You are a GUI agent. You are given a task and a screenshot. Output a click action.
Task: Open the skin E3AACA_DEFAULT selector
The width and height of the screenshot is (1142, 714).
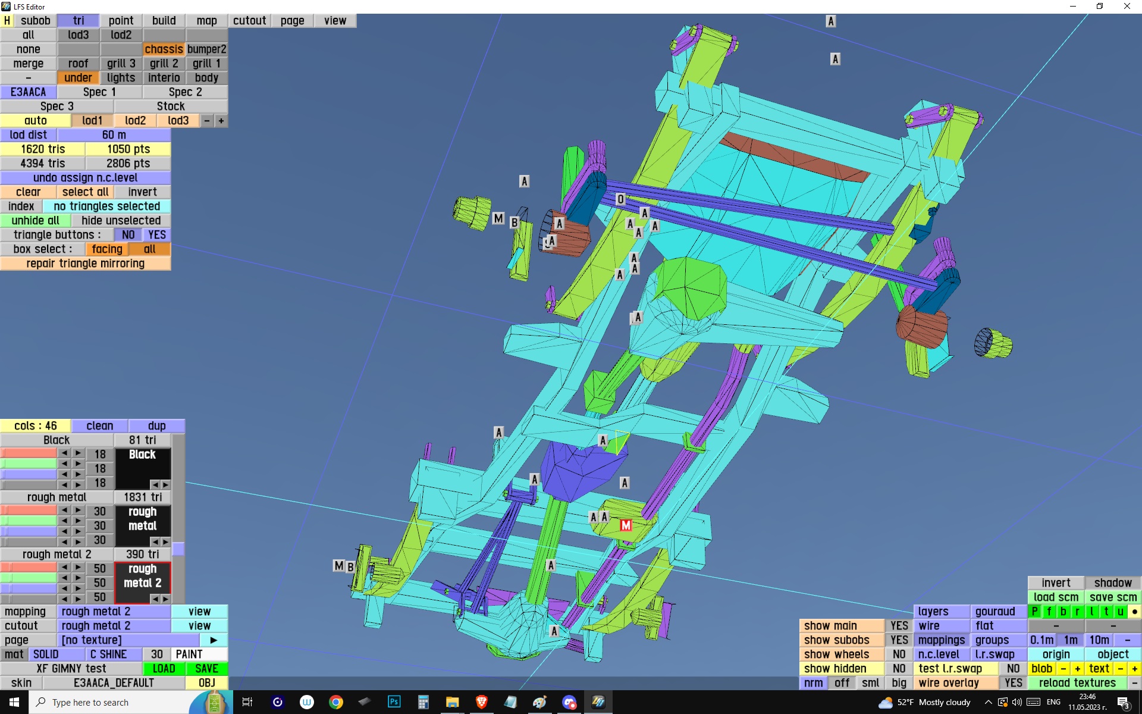[x=114, y=683]
